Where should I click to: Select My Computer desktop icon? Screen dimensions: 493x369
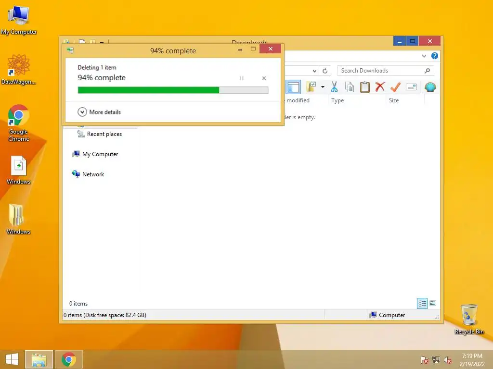(19, 20)
